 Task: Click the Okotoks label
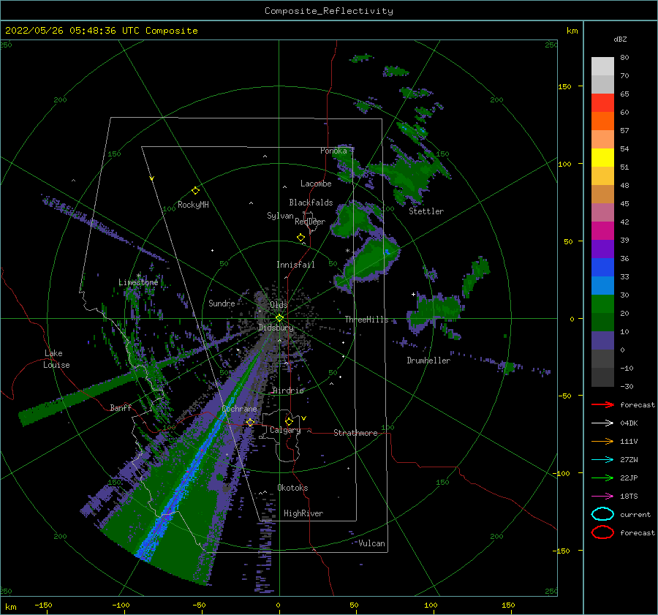(x=292, y=488)
